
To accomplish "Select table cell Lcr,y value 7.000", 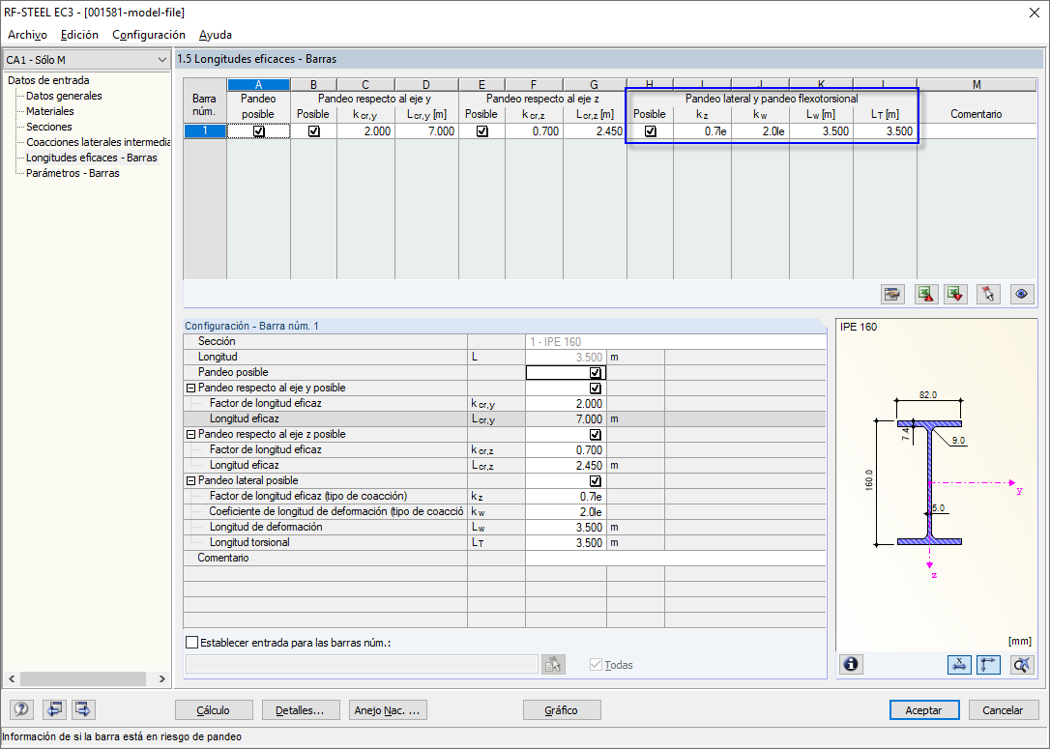I will coord(426,131).
